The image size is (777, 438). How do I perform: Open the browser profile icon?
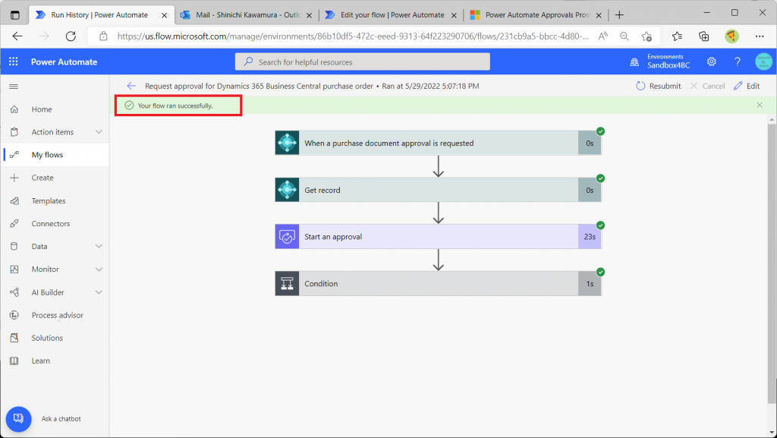click(x=731, y=36)
